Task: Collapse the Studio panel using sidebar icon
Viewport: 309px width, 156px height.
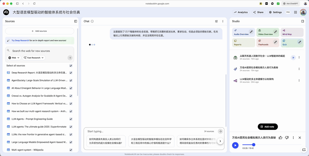Action: 302,21
